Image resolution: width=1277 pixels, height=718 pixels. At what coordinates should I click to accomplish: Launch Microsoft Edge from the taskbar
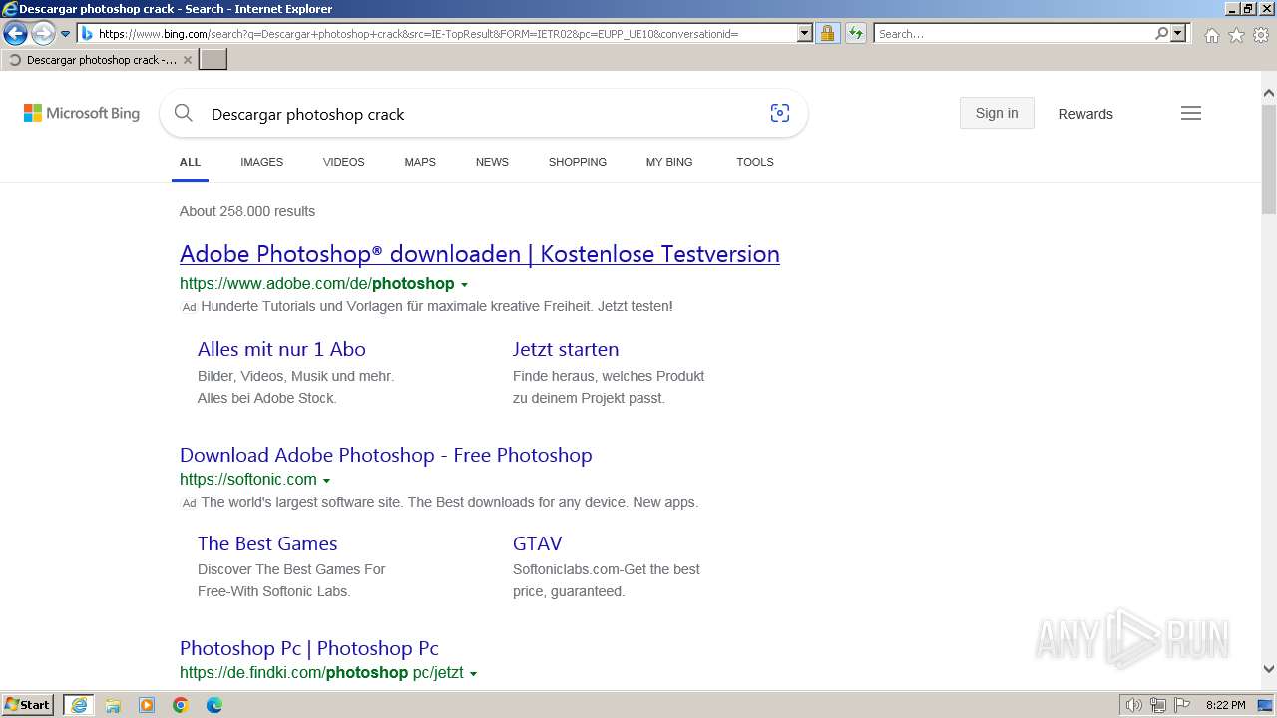214,705
